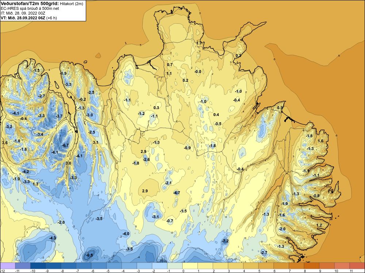Click the orange legend swatch labeled 8
Image resolution: width=365 pixels, height=273 pixels.
pyautogui.click(x=312, y=266)
